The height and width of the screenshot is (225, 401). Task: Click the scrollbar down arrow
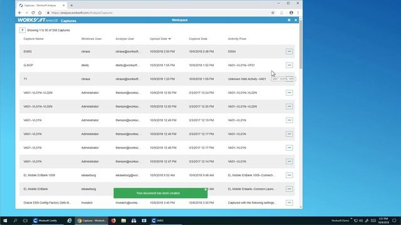tap(301, 207)
